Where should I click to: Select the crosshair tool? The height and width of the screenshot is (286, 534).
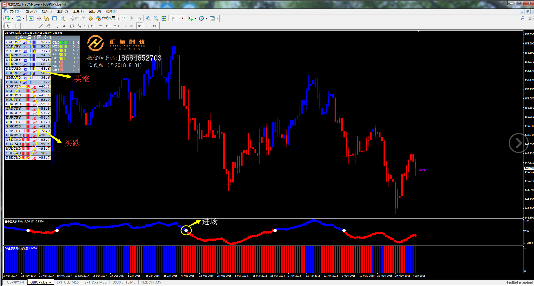coord(16,26)
